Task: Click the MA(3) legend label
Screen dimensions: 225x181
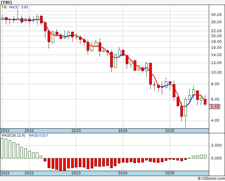Action: coord(14,7)
